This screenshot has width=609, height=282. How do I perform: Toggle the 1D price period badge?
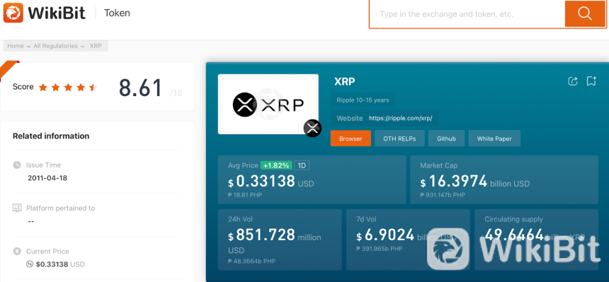click(x=302, y=165)
